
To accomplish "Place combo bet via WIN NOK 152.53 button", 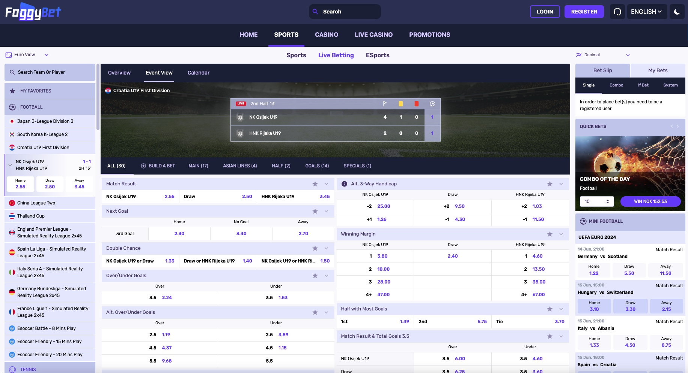I will pyautogui.click(x=650, y=201).
